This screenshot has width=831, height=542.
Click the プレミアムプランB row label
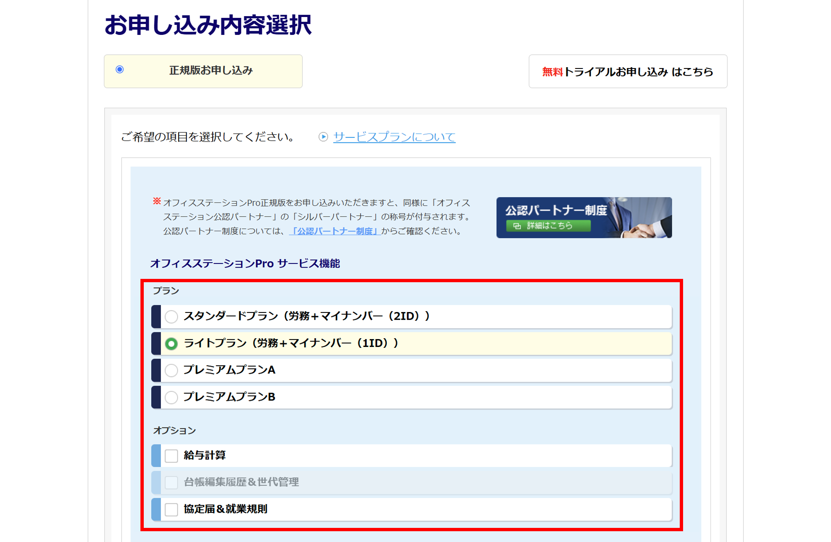[x=229, y=397]
